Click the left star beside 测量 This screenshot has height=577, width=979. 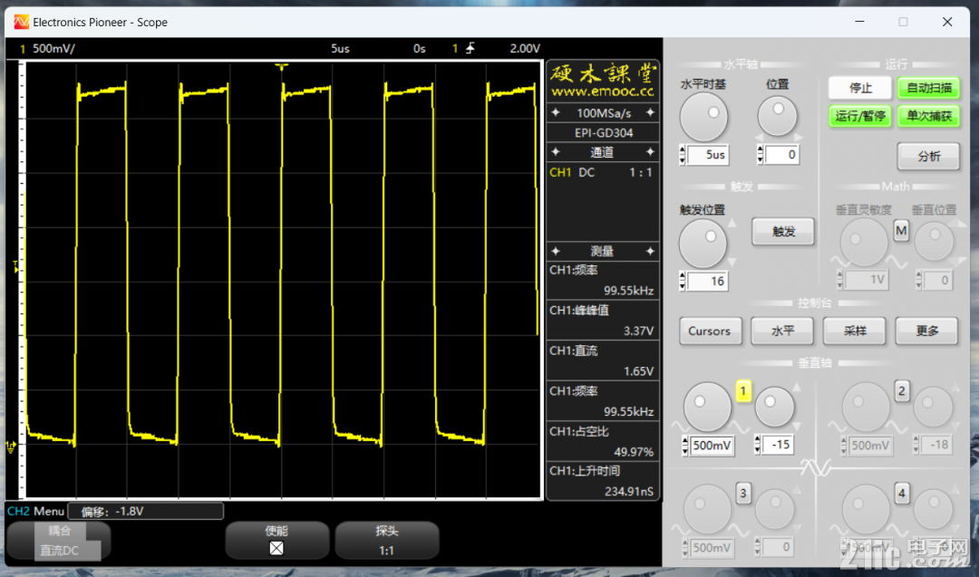click(556, 251)
